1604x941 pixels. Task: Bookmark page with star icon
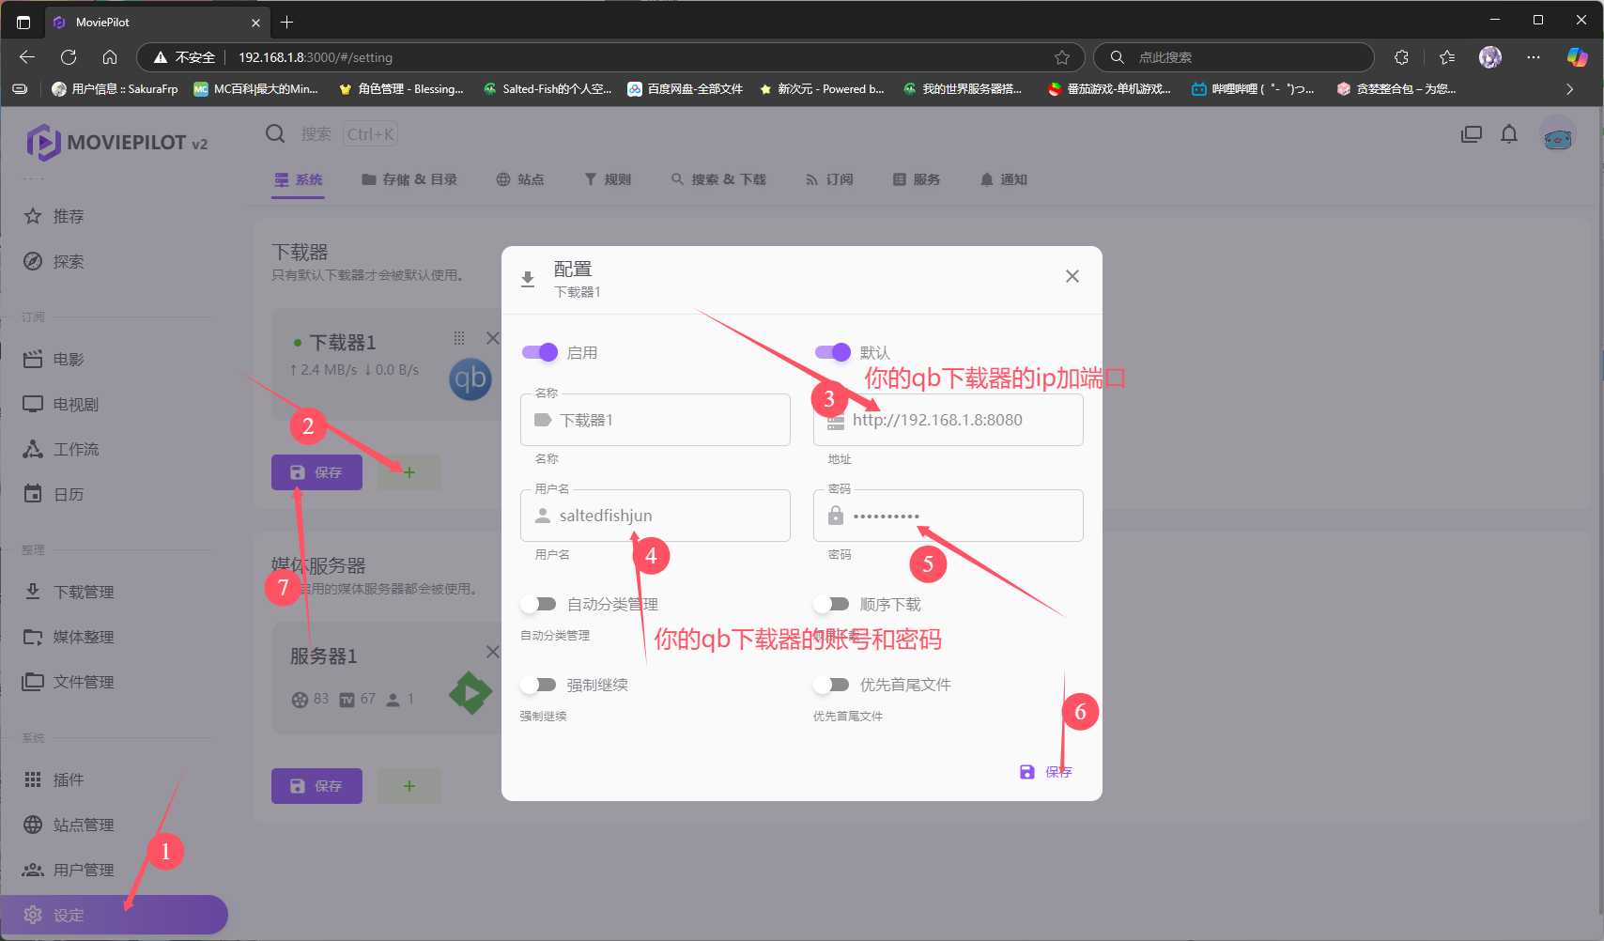tap(1062, 57)
